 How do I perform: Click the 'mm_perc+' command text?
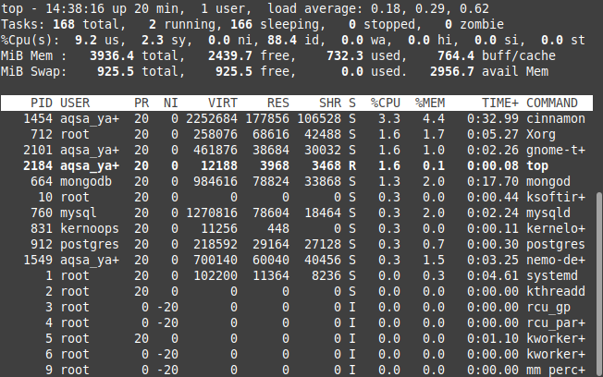556,371
